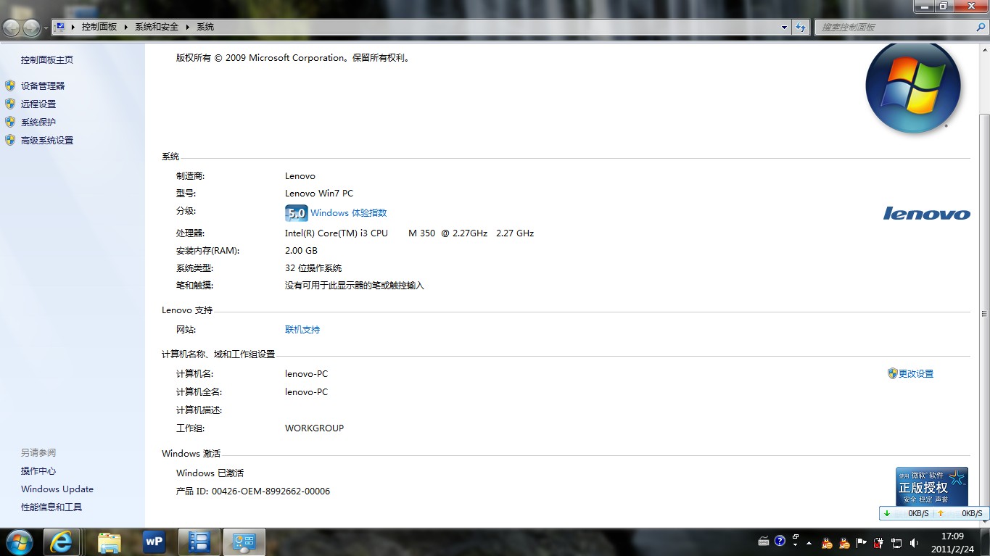Select 控制面板 in the breadcrumb path

(x=99, y=27)
